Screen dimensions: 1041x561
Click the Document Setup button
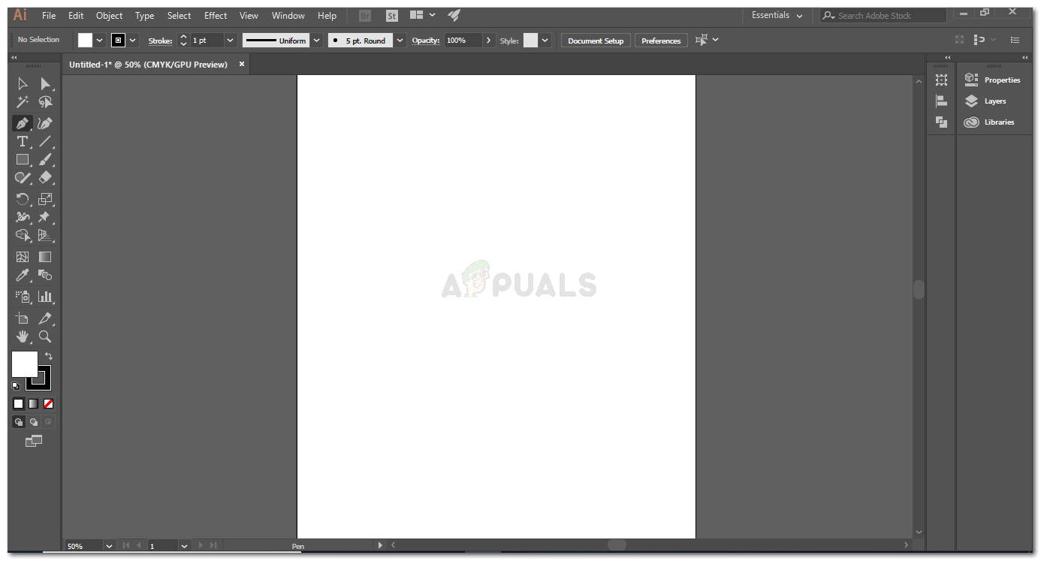(596, 41)
